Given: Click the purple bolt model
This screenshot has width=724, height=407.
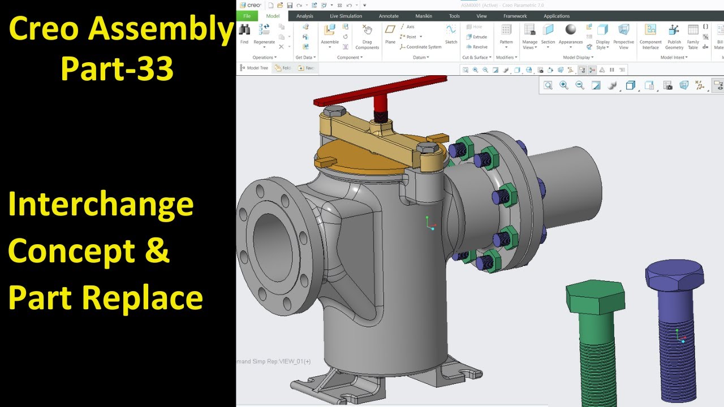Looking at the screenshot, I should [676, 331].
